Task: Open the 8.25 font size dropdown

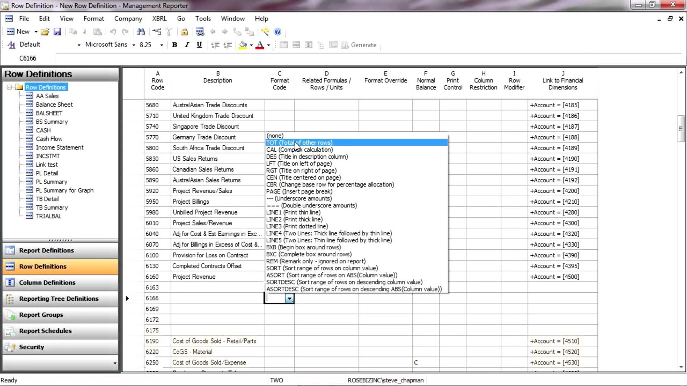Action: click(162, 45)
